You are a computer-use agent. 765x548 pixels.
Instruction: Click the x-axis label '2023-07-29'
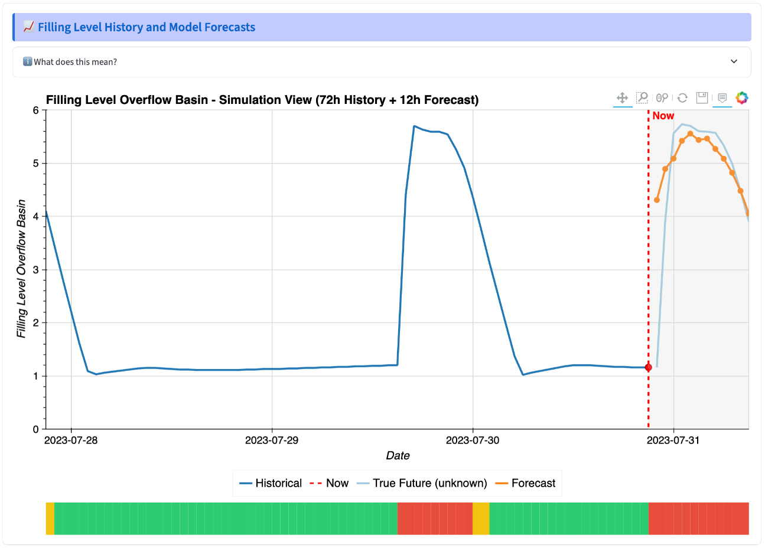point(272,440)
